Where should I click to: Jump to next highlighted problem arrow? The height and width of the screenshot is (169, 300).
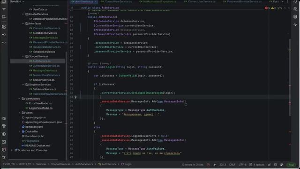289,8
